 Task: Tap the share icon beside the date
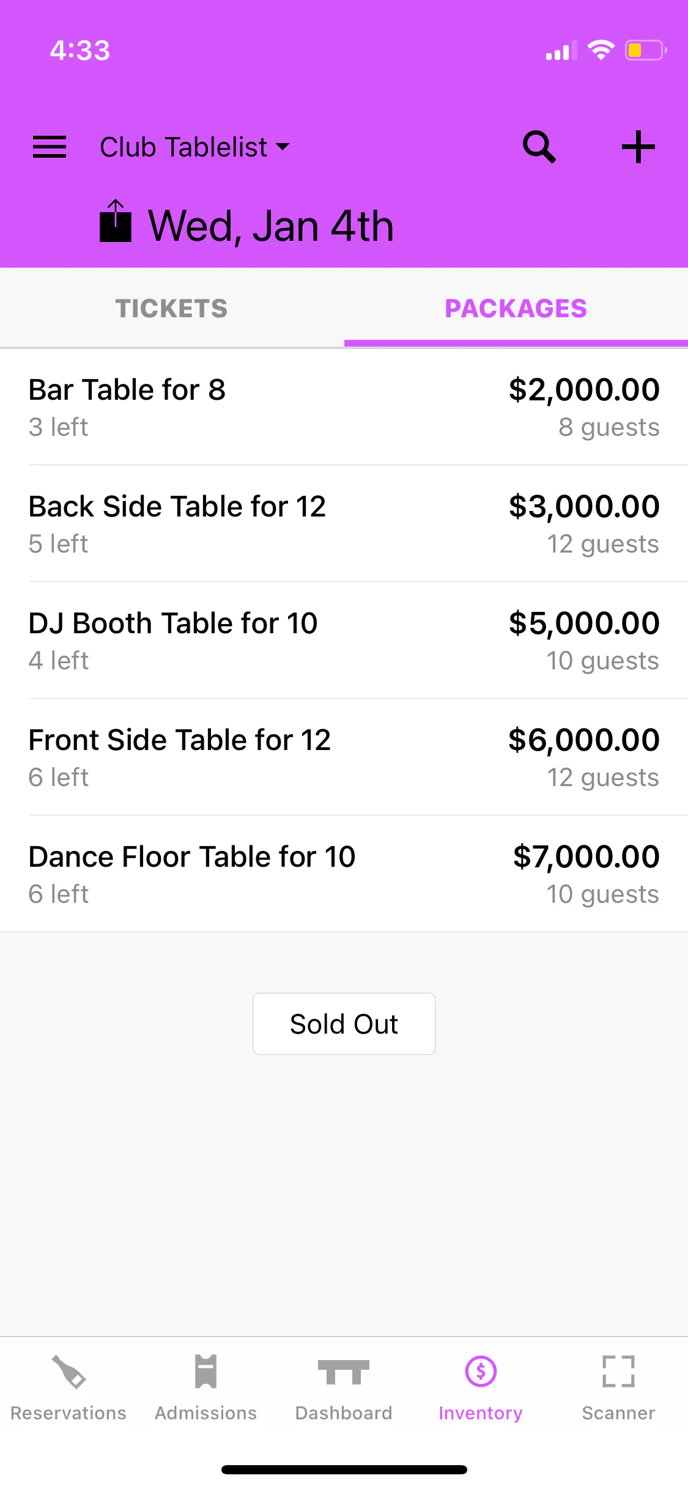click(116, 222)
